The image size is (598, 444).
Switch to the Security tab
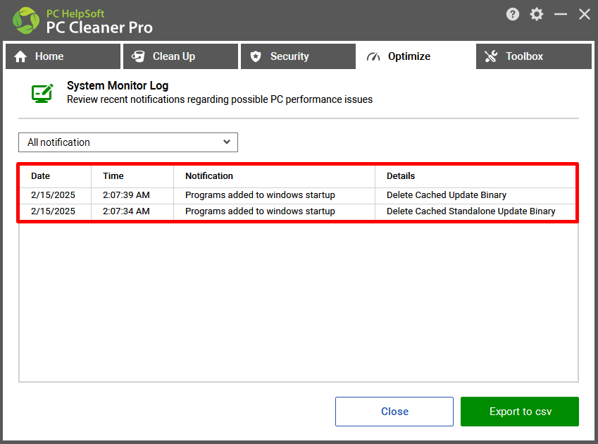click(x=298, y=56)
